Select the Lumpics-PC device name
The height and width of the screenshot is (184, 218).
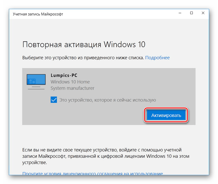coord(64,75)
